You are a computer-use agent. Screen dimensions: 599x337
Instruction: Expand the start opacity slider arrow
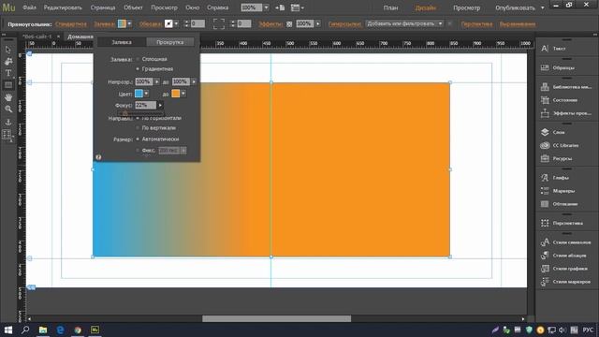click(157, 81)
